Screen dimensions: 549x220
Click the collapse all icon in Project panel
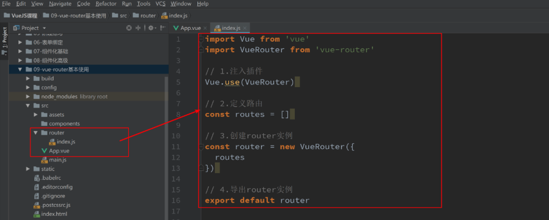(138, 28)
